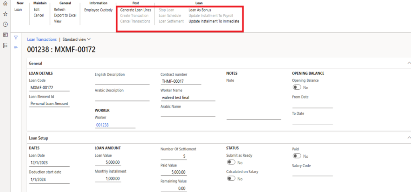The image size is (411, 192).
Task: Toggle the Opening Balance switch
Action: [297, 87]
